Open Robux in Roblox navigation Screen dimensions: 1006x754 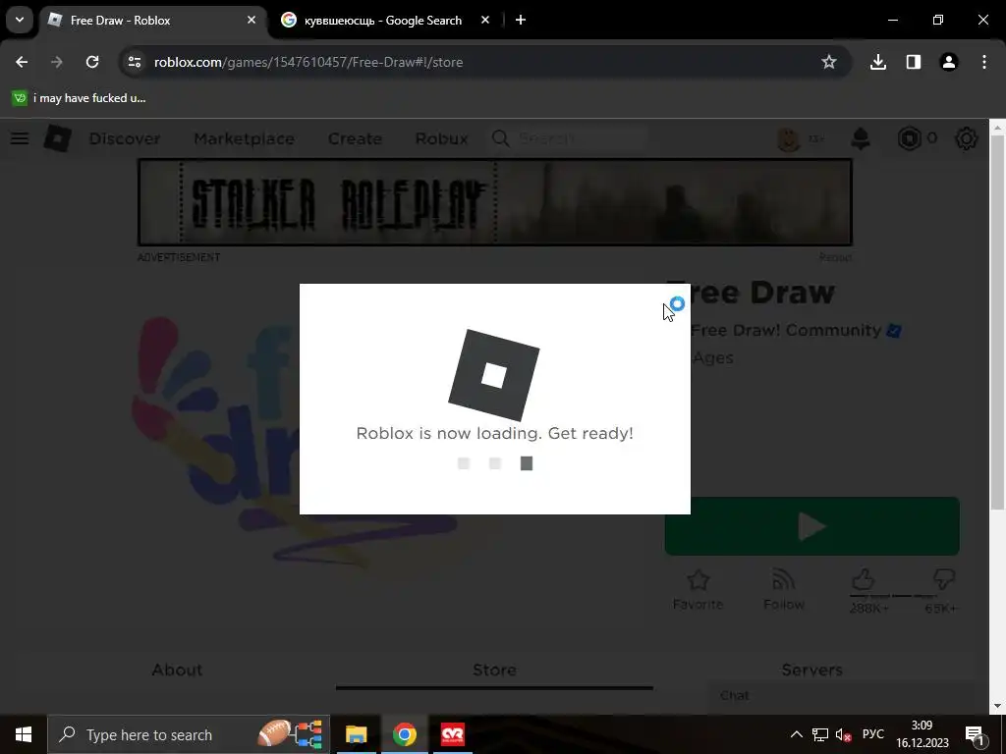441,138
